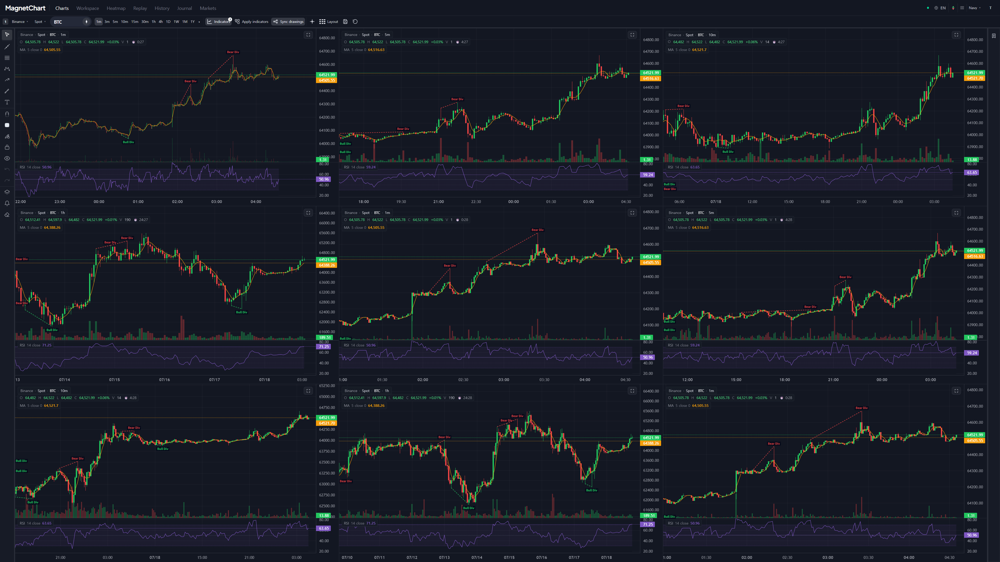
Task: Open the alerts bell icon
Action: tap(7, 203)
